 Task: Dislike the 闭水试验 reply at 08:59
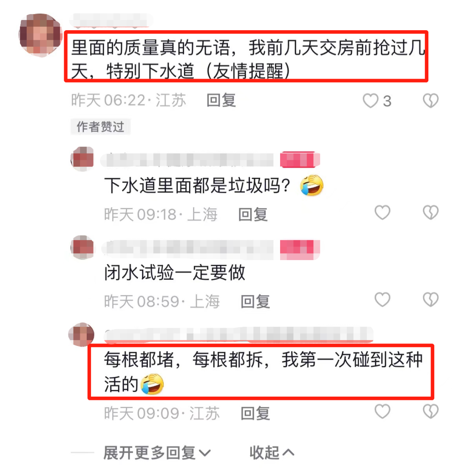(431, 299)
